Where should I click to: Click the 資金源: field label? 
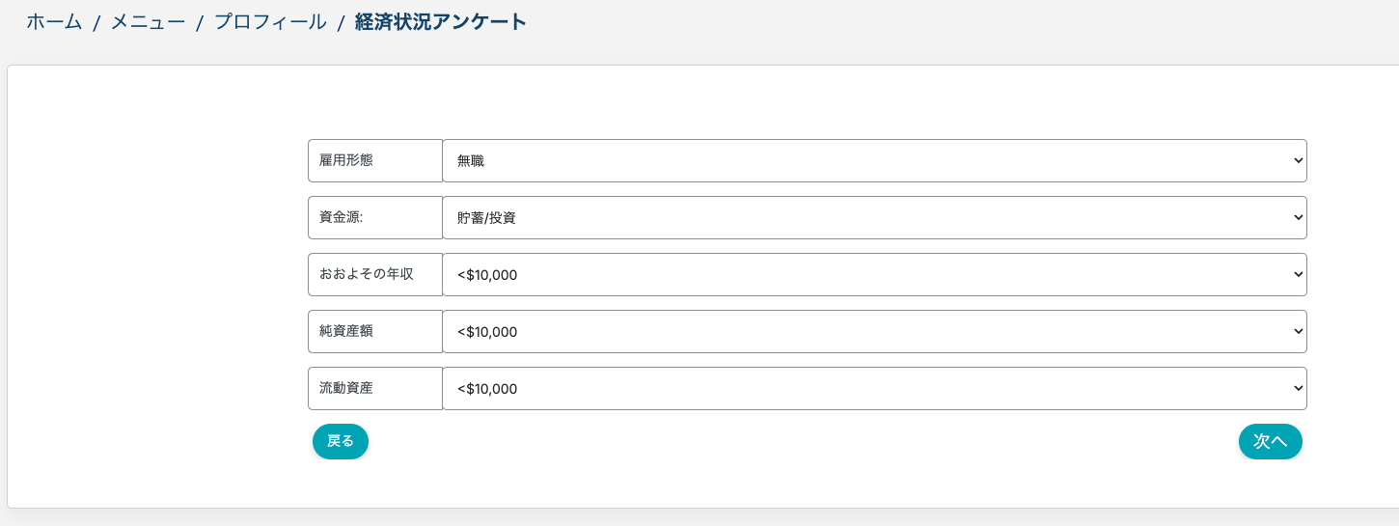(x=374, y=218)
